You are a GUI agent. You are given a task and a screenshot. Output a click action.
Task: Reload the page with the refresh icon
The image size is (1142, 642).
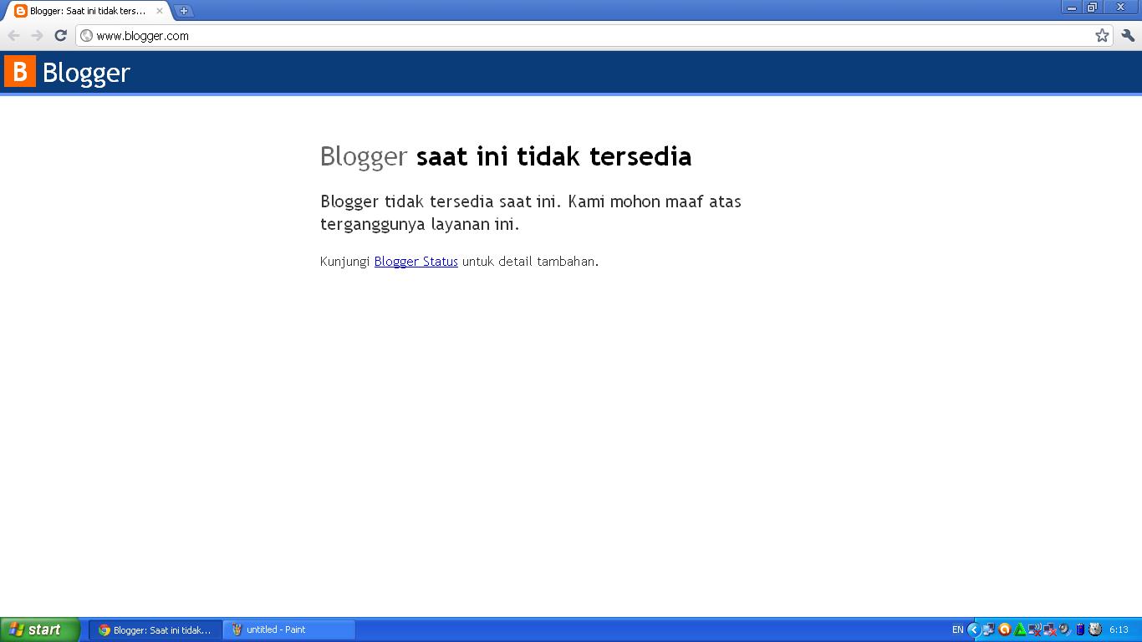60,35
